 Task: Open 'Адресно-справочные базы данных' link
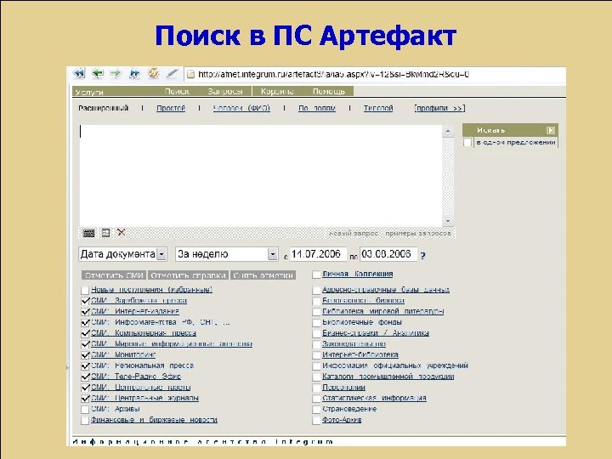[386, 290]
